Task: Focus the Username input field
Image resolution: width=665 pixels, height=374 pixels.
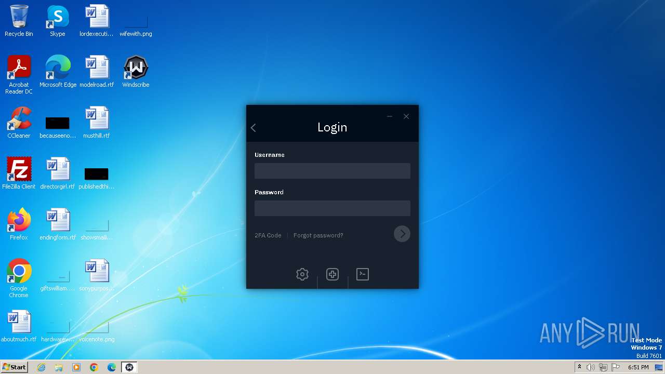Action: [332, 171]
